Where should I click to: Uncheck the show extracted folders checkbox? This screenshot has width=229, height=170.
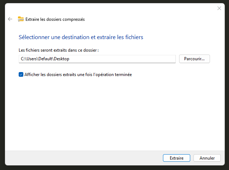click(x=21, y=75)
